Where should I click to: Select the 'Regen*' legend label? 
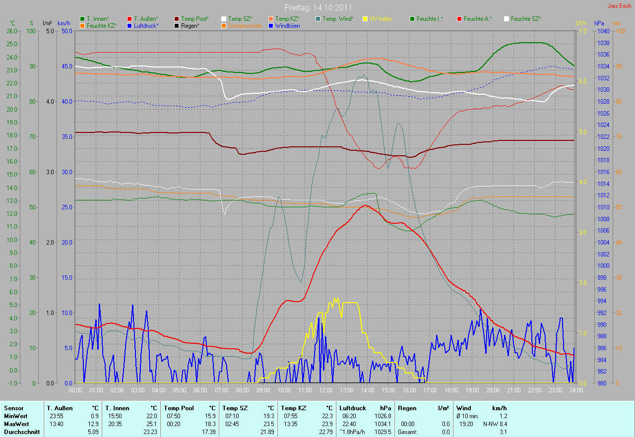(190, 25)
